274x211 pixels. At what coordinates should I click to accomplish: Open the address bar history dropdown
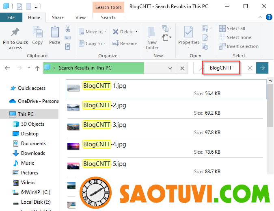(170, 68)
